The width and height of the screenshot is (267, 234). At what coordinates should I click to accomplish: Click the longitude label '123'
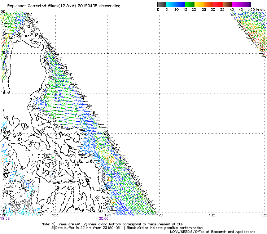[55, 215]
